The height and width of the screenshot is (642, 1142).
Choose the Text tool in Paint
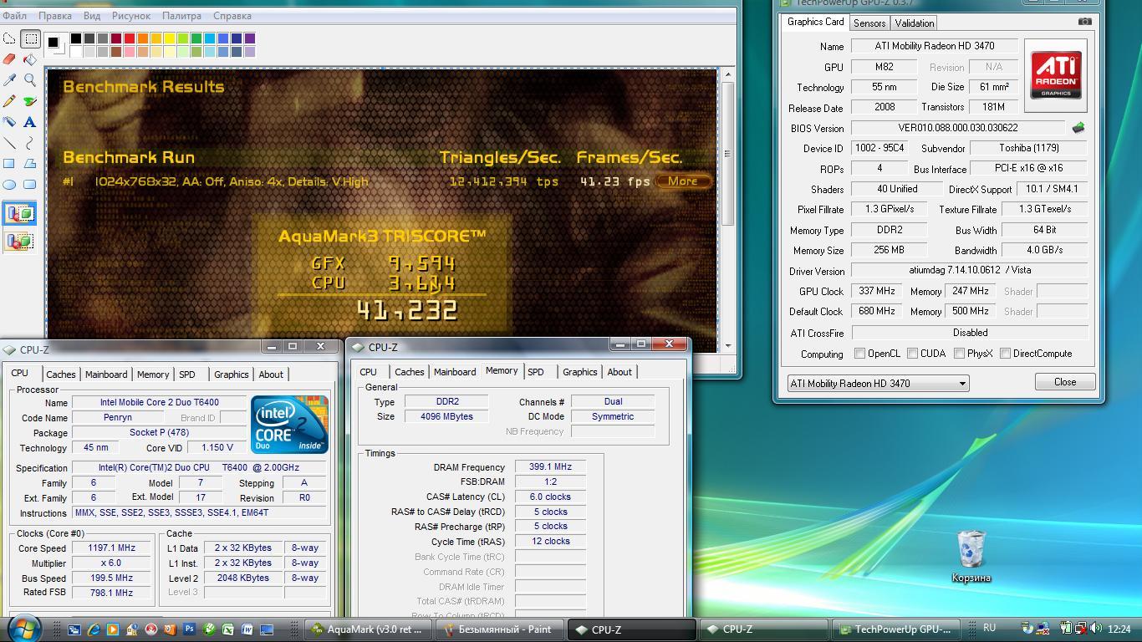click(30, 122)
